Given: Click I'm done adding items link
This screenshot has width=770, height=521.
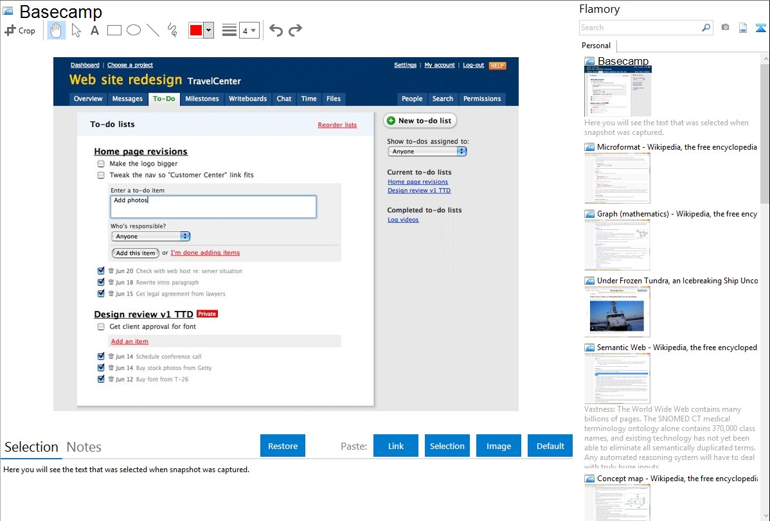Looking at the screenshot, I should pos(205,252).
